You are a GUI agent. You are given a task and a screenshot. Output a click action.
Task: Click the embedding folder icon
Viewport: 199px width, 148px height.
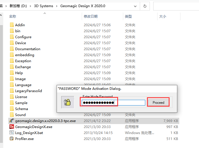click(12, 55)
